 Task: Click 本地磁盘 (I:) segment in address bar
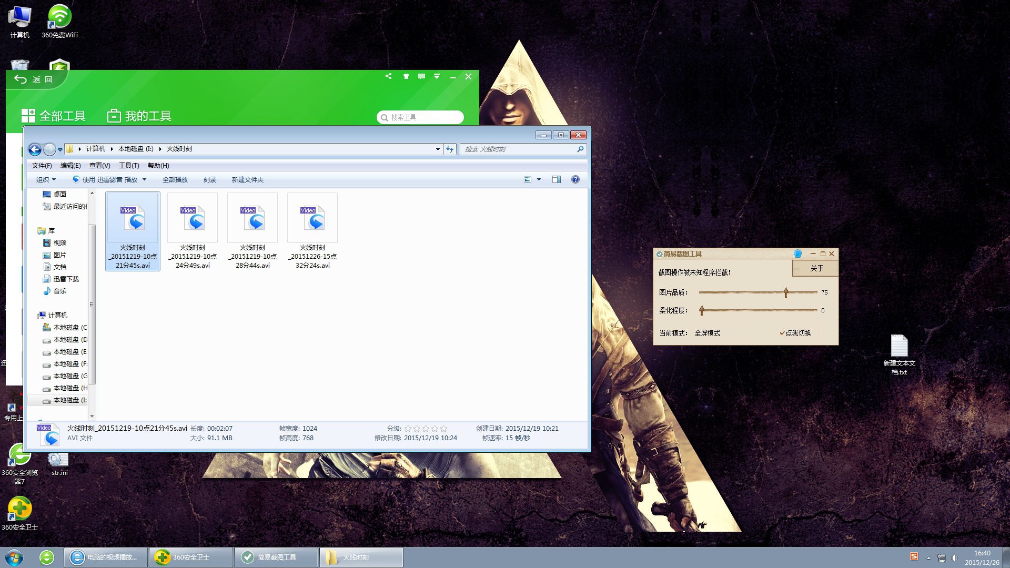point(136,149)
